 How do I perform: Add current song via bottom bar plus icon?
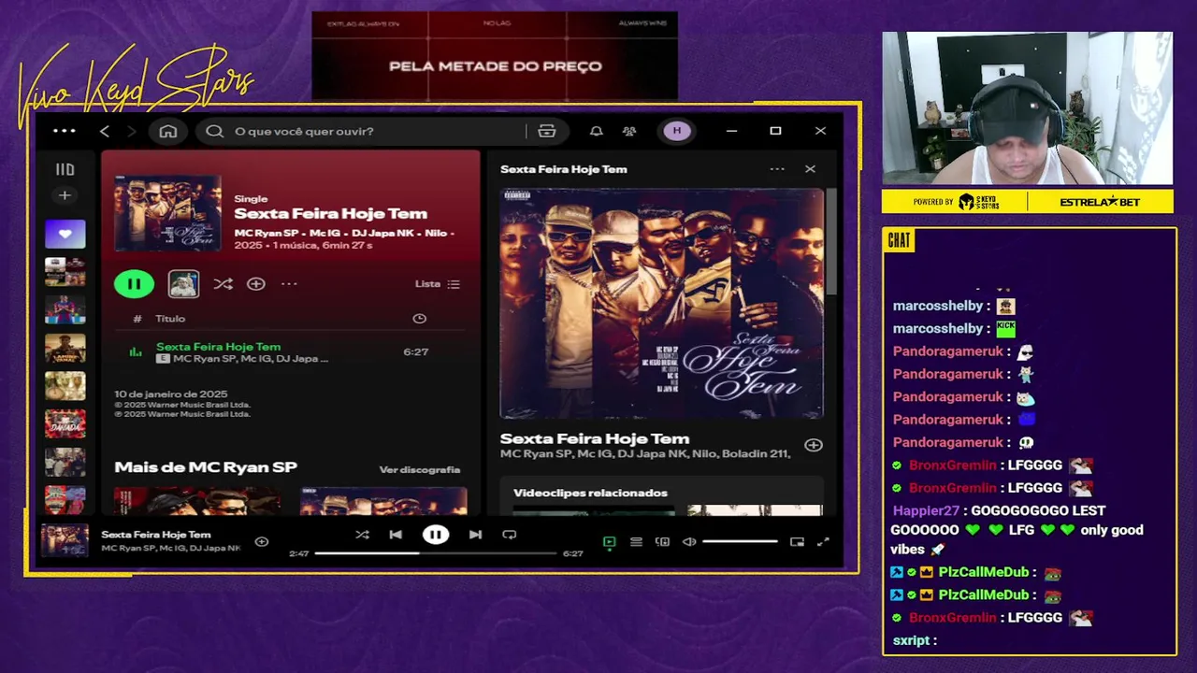tap(262, 541)
